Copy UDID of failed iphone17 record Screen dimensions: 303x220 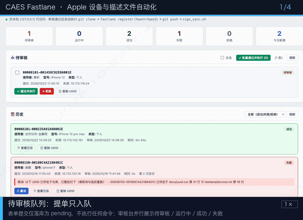click(x=65, y=191)
